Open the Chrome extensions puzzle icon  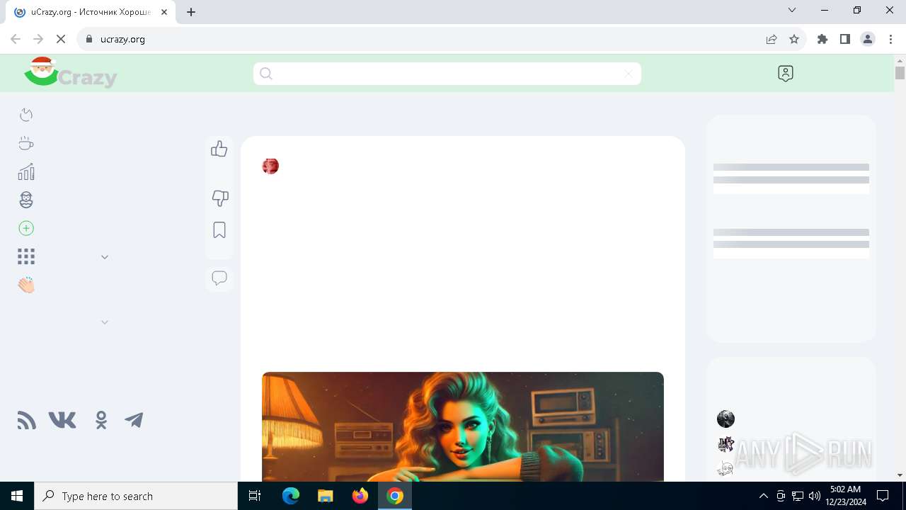(822, 39)
